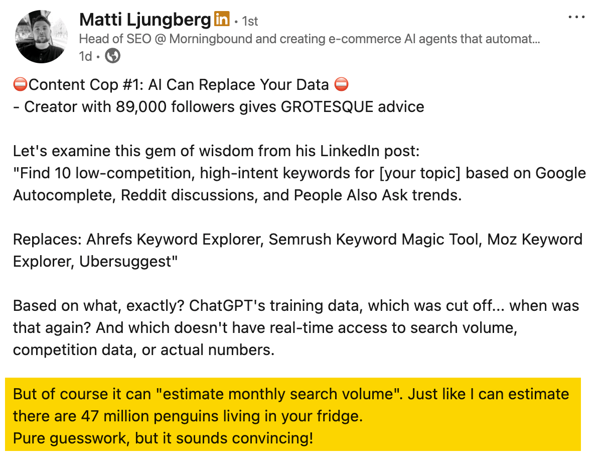Click the quoted keyword prompt paragraph
Image resolution: width=602 pixels, height=455 pixels.
coord(298,184)
